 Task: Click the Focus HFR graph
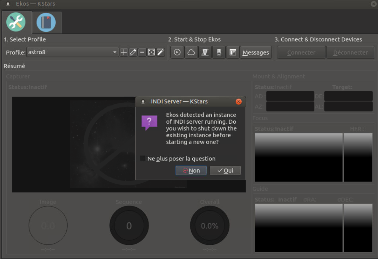tap(299, 157)
